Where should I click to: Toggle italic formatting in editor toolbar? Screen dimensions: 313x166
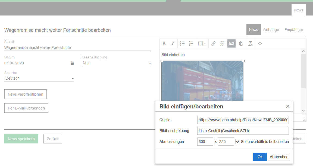(x=173, y=43)
